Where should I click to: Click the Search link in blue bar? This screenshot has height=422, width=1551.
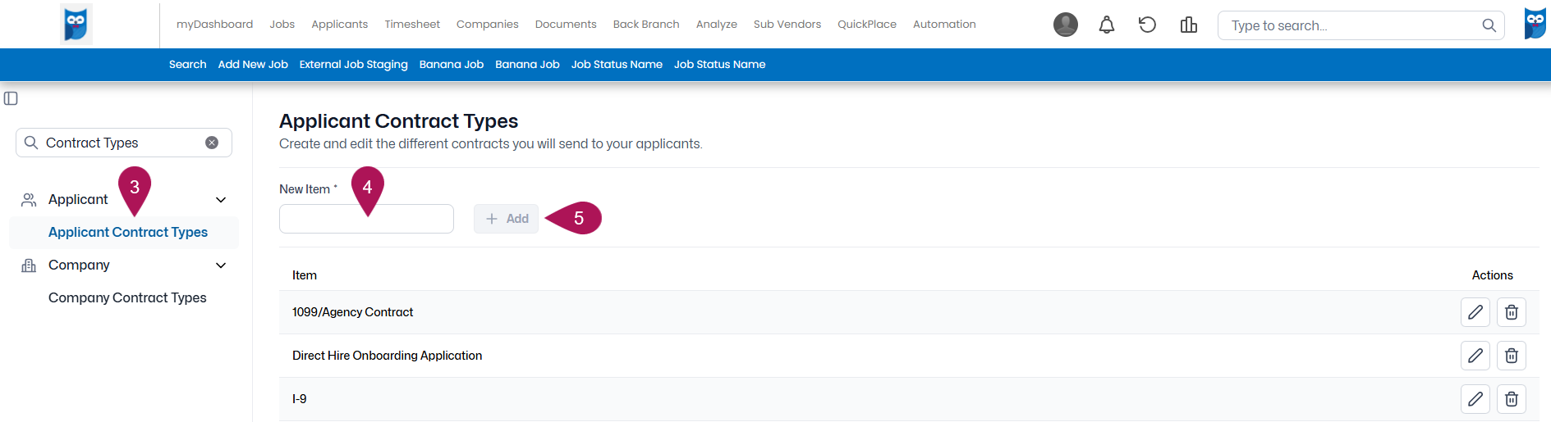coord(187,65)
